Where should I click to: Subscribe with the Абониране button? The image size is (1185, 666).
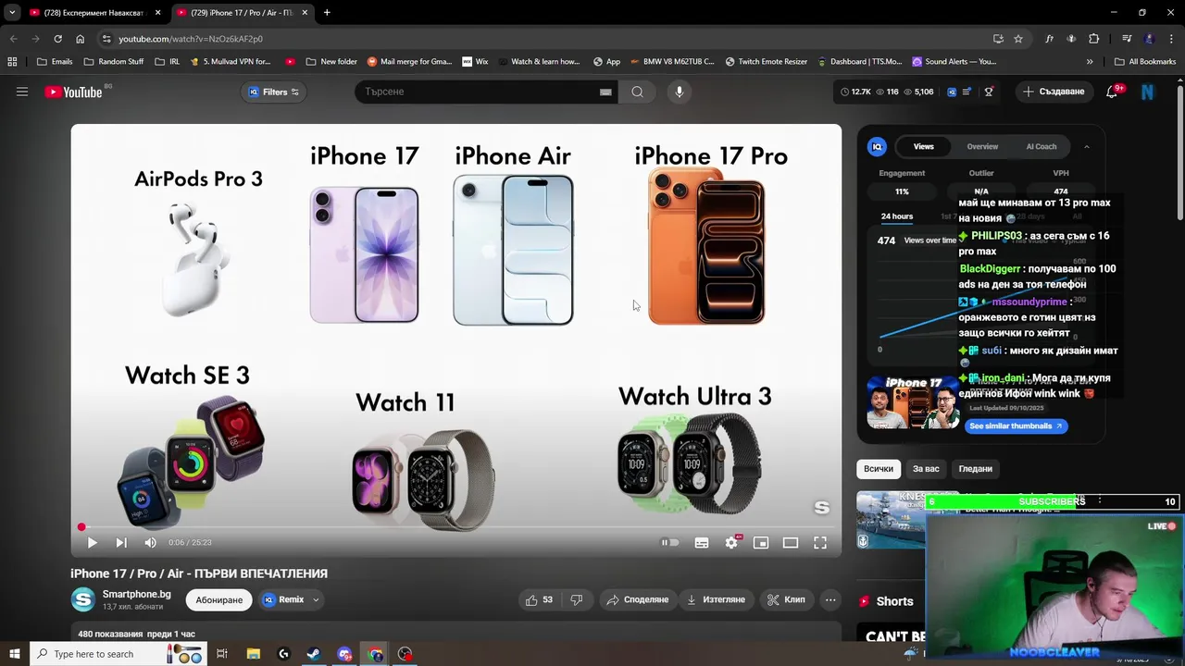219,599
